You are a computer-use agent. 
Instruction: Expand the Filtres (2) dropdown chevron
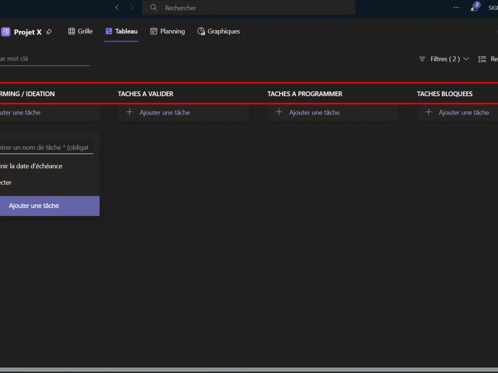466,59
